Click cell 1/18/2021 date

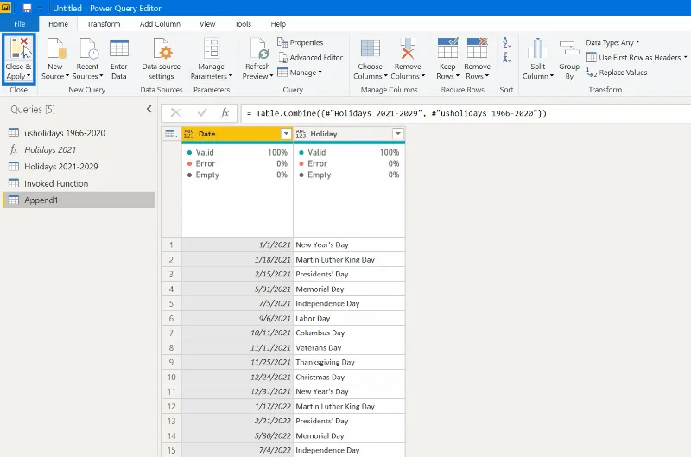(x=237, y=259)
